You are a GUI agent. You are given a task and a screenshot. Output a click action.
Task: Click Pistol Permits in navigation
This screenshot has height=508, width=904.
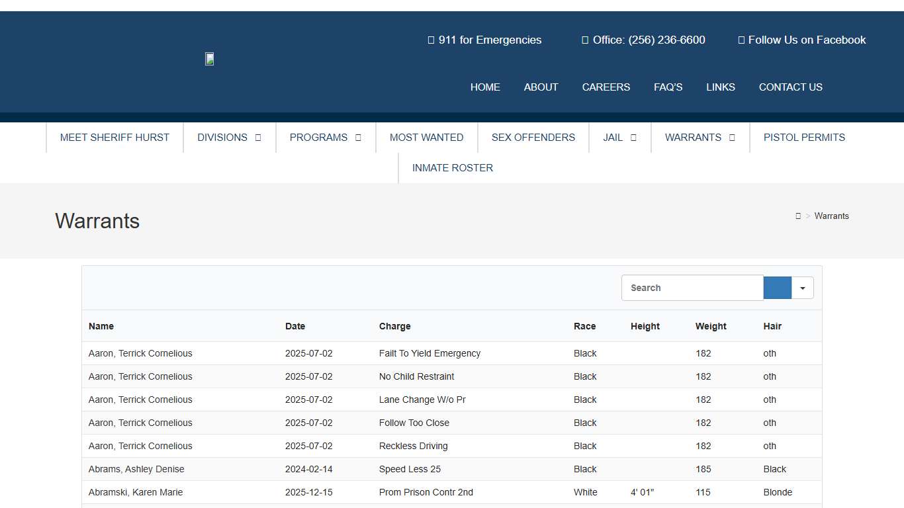click(803, 138)
